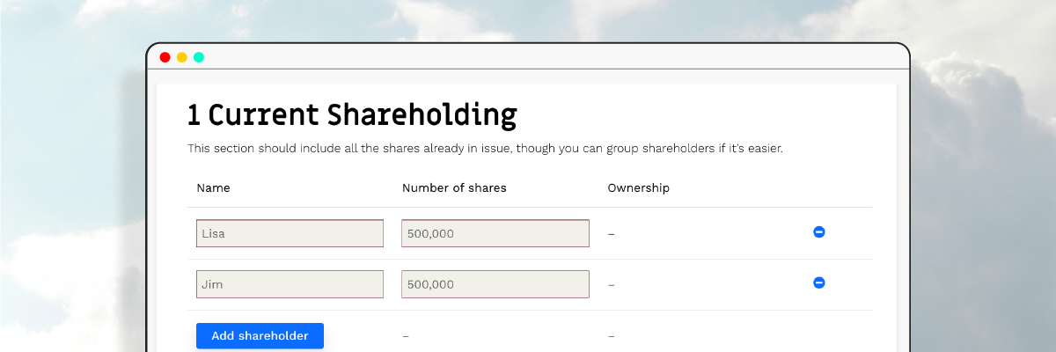1056x352 pixels.
Task: Click the yellow minimize window dot
Action: (182, 57)
